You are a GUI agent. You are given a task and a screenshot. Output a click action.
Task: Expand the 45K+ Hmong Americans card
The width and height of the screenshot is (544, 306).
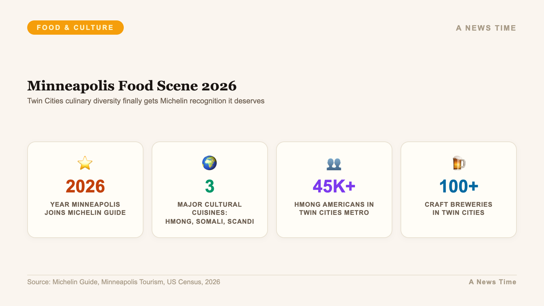click(334, 190)
